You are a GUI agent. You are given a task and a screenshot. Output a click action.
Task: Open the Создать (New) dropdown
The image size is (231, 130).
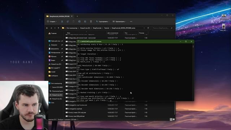tap(52, 22)
